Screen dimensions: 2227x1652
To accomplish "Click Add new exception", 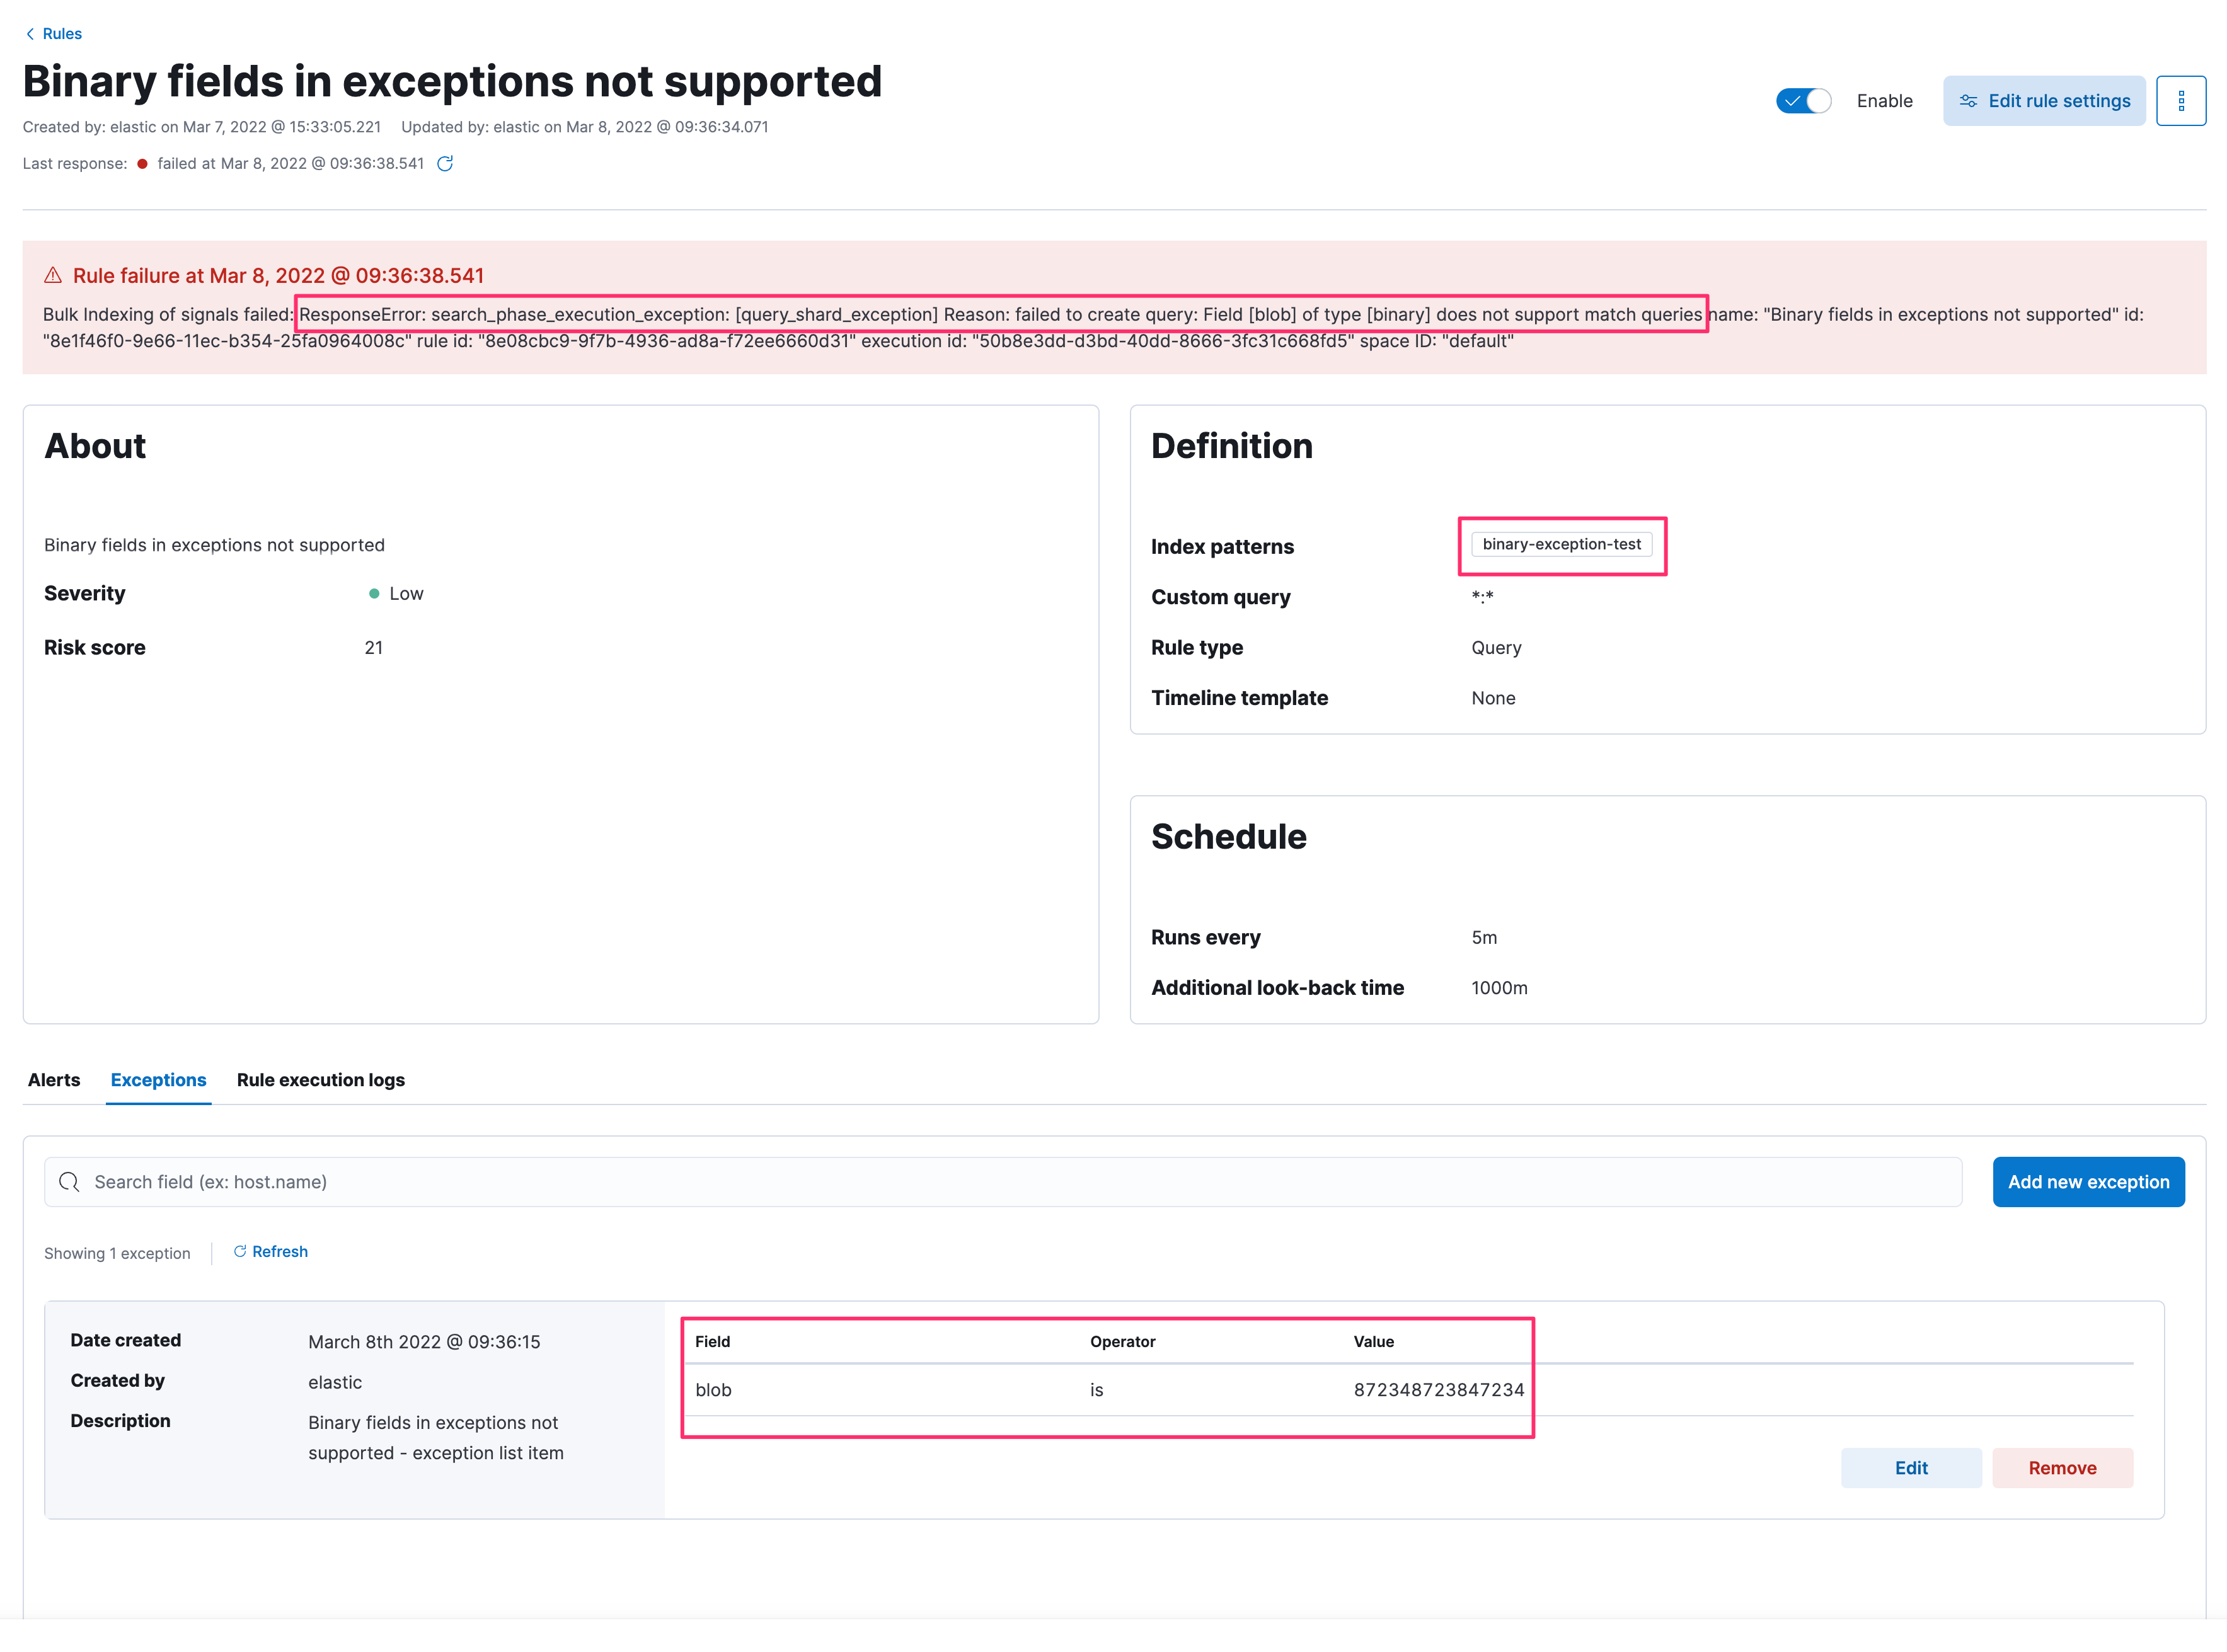I will pos(2088,1182).
